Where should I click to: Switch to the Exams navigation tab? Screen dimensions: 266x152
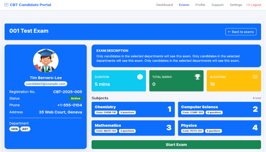[184, 5]
